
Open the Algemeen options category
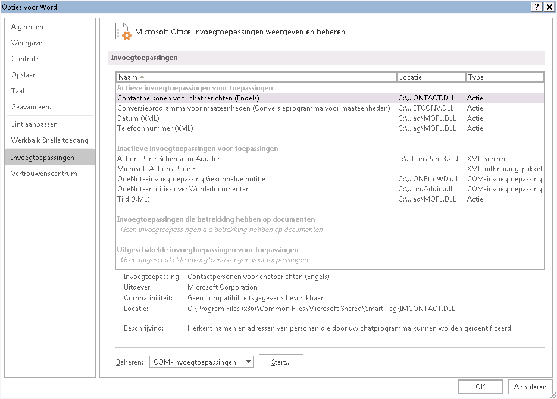(27, 27)
